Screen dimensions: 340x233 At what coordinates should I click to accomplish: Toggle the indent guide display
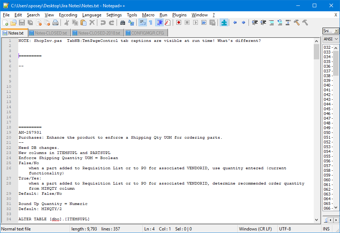tap(160, 23)
